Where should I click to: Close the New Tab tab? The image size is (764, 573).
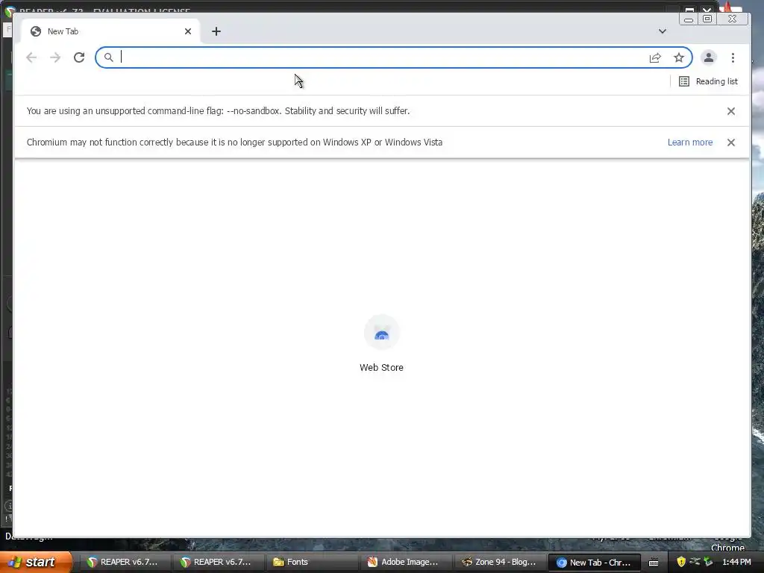point(188,31)
